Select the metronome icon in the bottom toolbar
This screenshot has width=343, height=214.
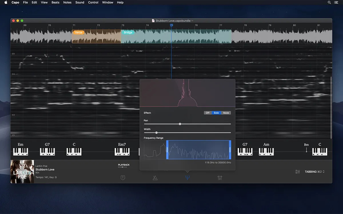coord(155,177)
